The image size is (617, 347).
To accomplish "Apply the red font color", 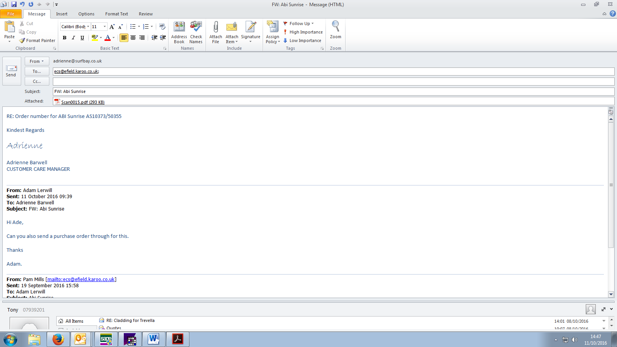I will coord(108,38).
